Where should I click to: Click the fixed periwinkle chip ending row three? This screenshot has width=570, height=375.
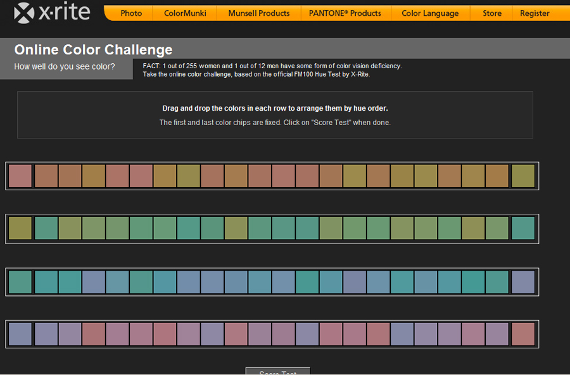tap(522, 281)
